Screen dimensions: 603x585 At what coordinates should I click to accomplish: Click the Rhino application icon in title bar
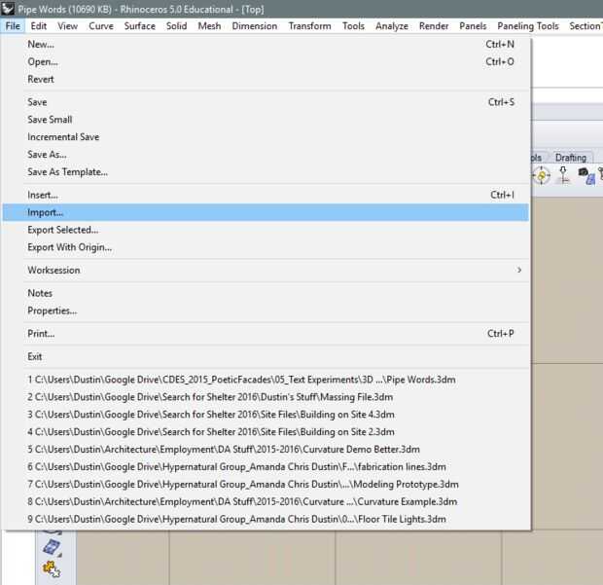(x=8, y=9)
